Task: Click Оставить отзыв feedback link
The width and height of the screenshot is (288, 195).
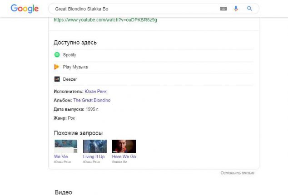Action: 237,173
